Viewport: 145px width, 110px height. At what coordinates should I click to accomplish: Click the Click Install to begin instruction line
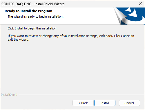(32, 28)
